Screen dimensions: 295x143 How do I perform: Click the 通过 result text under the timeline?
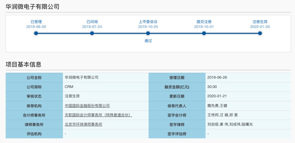coord(148,41)
